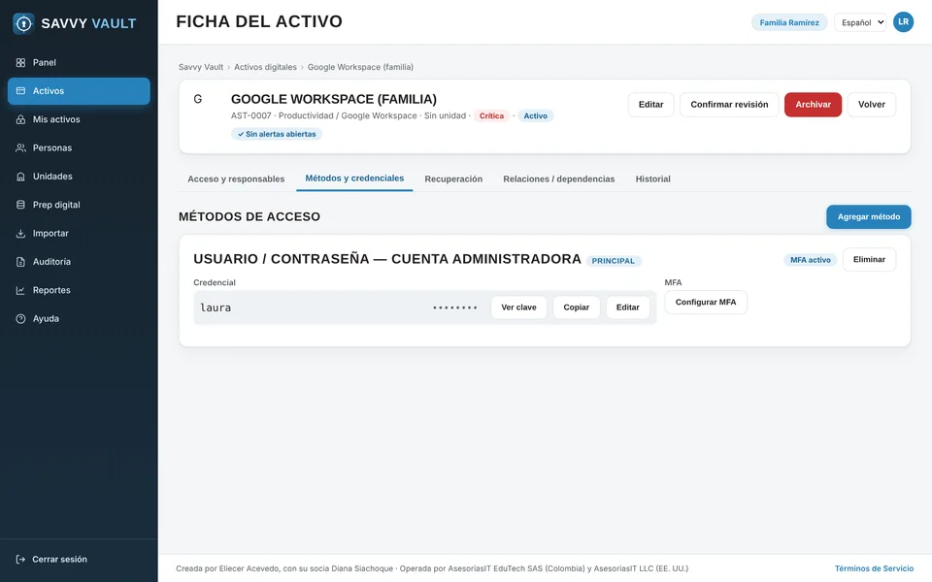932x582 pixels.
Task: Open Personas menu item
Action: coord(79,147)
